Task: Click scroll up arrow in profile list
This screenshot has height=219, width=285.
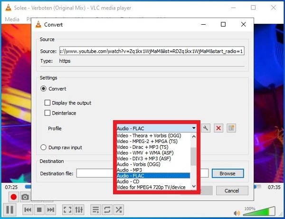Action: [194, 136]
